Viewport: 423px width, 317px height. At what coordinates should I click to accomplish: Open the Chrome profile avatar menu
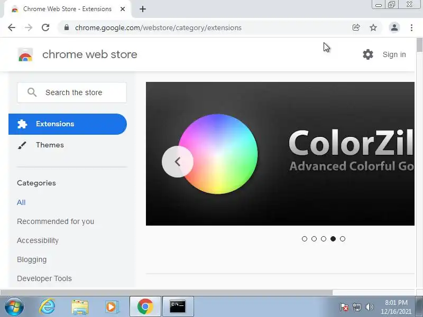pos(394,27)
